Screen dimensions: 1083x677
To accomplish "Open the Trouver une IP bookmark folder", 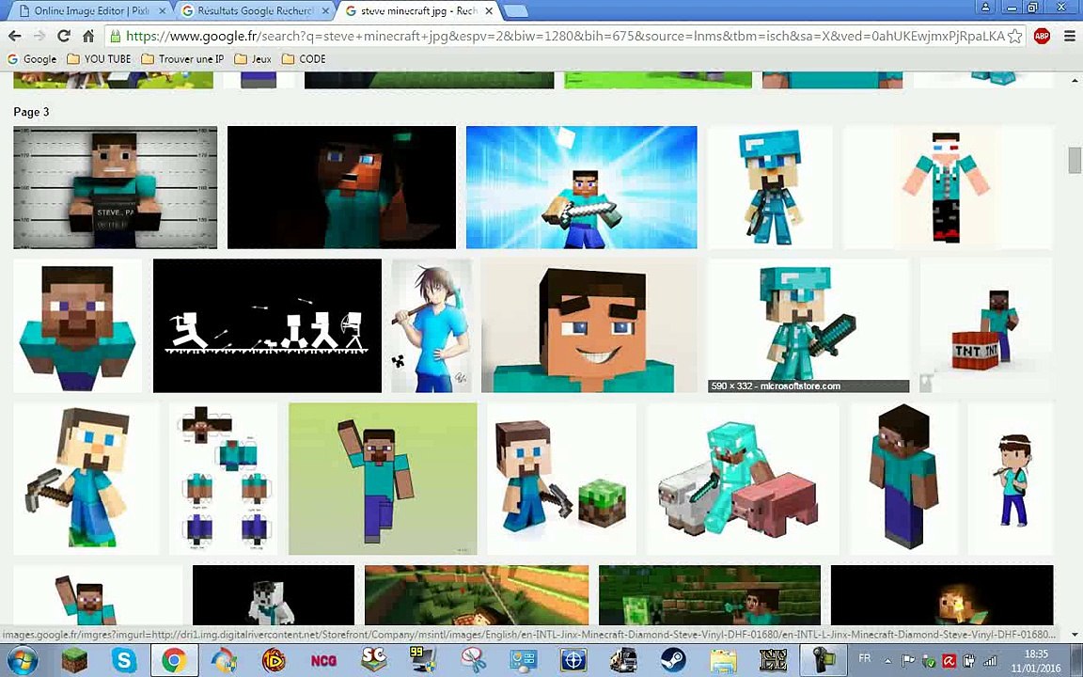I will click(183, 59).
